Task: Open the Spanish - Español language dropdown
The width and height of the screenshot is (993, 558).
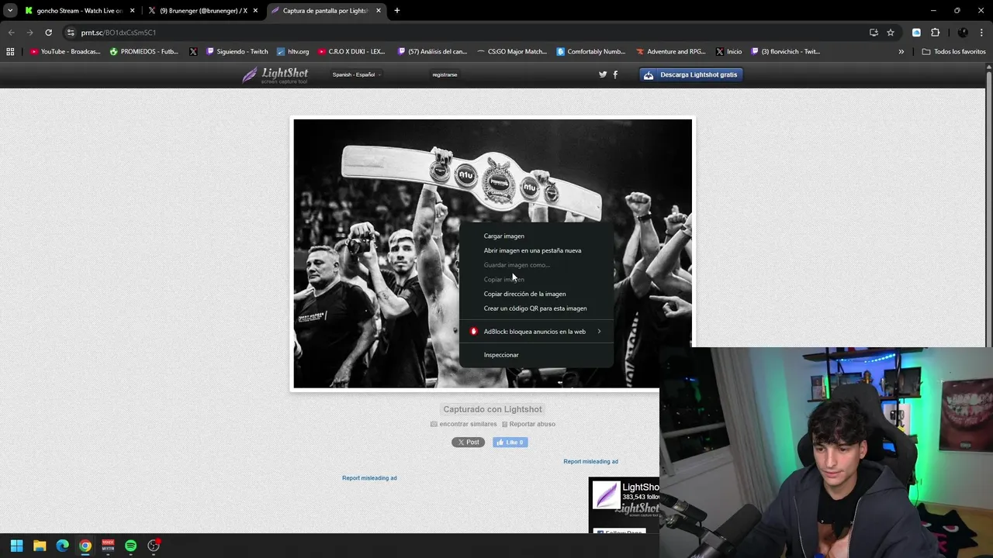Action: 356,74
